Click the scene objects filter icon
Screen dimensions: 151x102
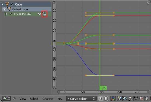tap(120, 98)
